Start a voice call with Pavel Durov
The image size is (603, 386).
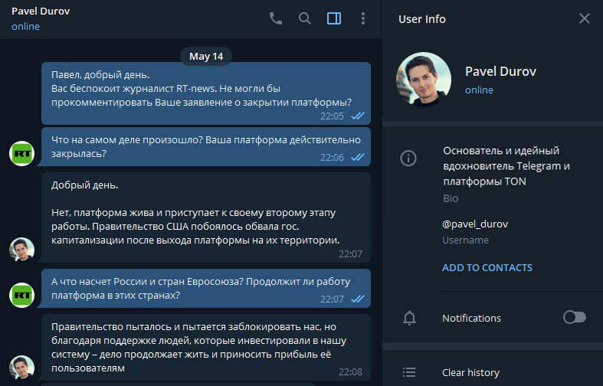tap(275, 18)
